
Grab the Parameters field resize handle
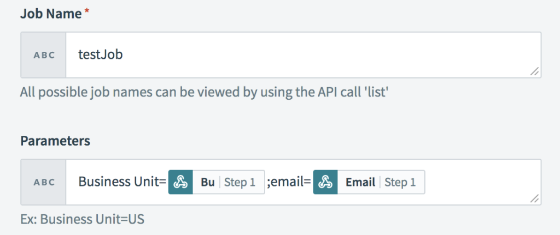[534, 198]
